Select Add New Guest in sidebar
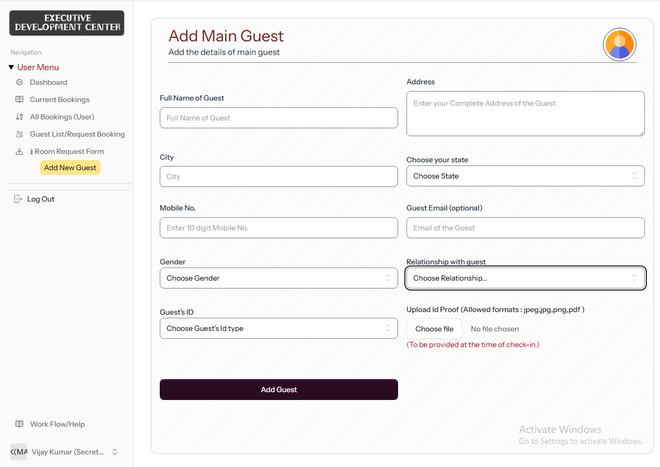Viewport: 660px width, 467px height. coord(70,168)
